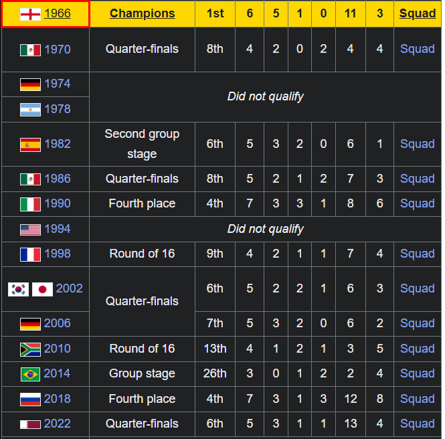Follow the 1974 tournament year link
Viewport: 445px width, 439px height.
pos(58,84)
